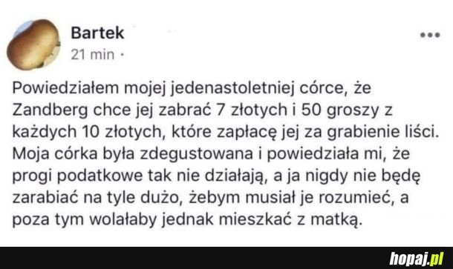Click the words żebym musiał je rozumieć
Image resolution: width=453 pixels, height=269 pixels.
tap(293, 198)
